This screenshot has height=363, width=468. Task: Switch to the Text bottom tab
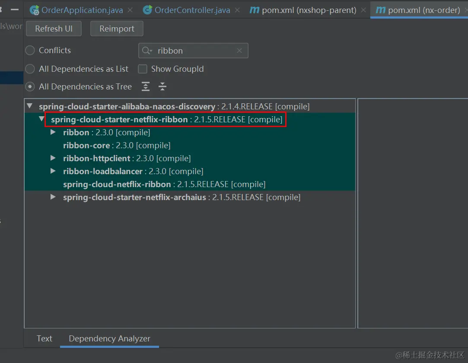coord(44,338)
